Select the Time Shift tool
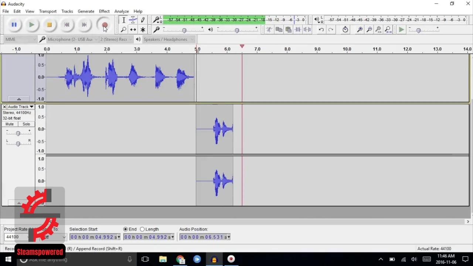The image size is (473, 266). (133, 30)
